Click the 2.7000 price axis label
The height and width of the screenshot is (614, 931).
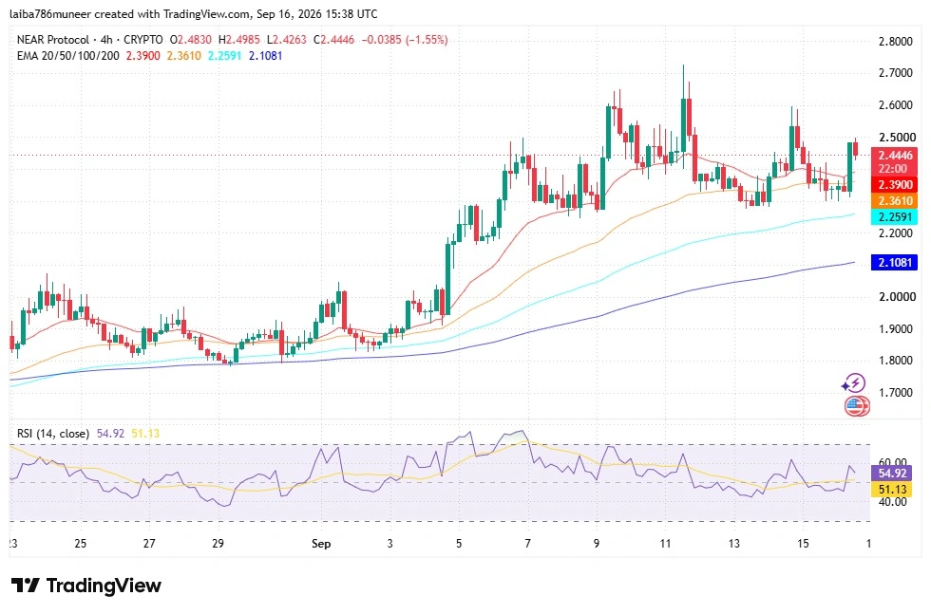click(895, 73)
